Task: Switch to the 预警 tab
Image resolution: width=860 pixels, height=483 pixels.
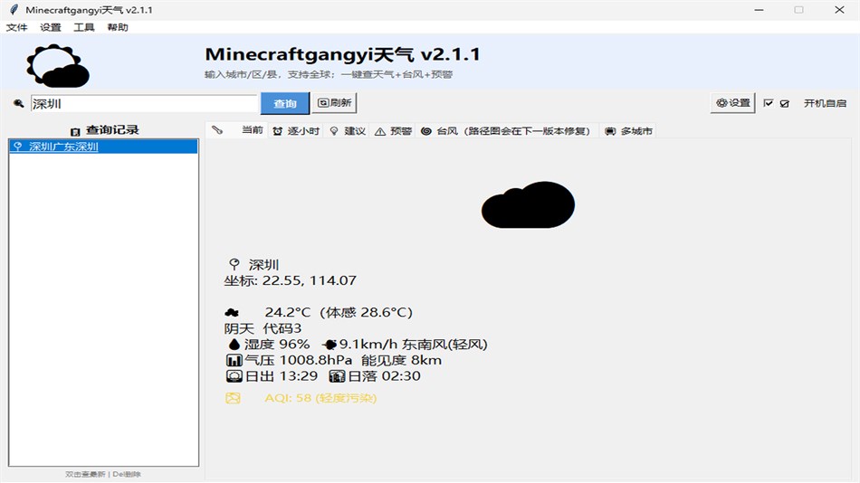Action: pos(393,131)
